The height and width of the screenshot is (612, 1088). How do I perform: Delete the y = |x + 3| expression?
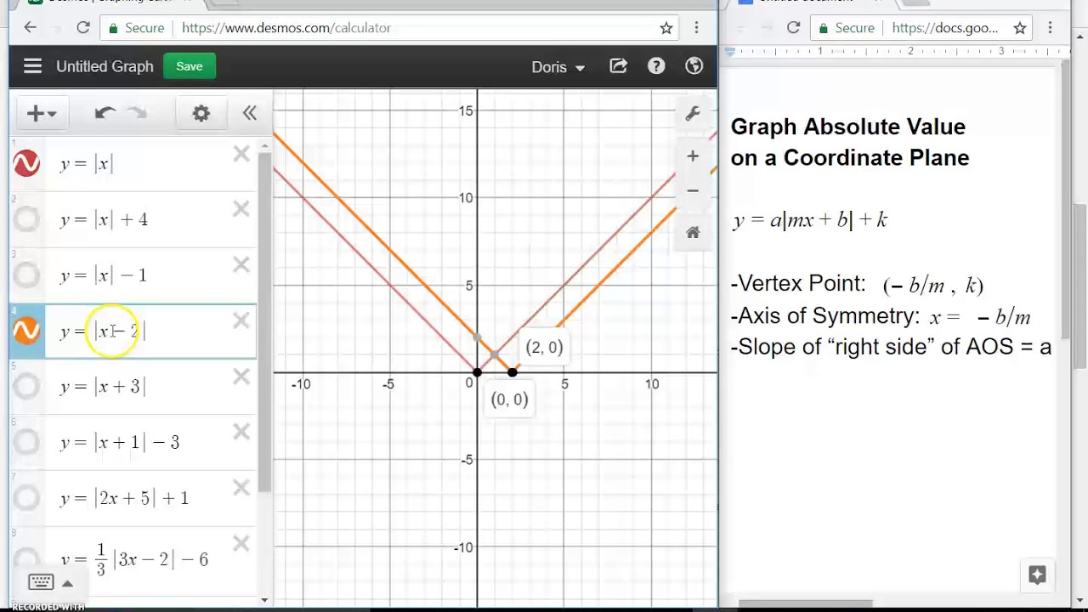pos(241,377)
